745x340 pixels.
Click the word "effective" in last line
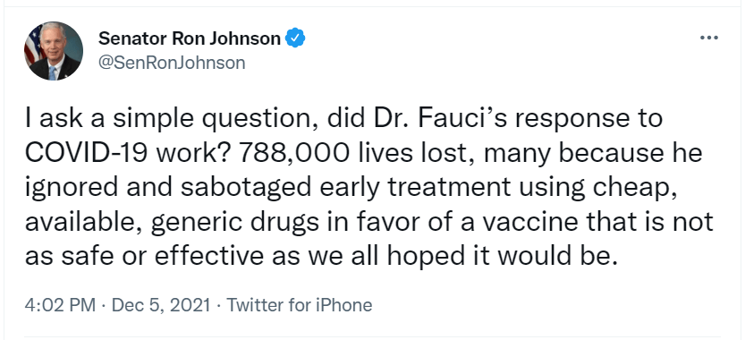pyautogui.click(x=209, y=257)
